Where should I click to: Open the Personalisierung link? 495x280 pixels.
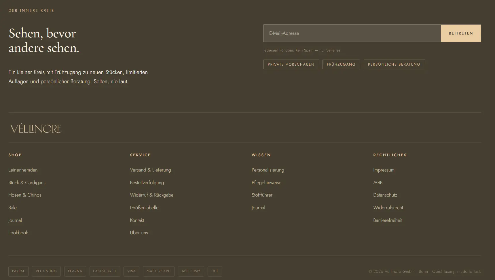[268, 170]
